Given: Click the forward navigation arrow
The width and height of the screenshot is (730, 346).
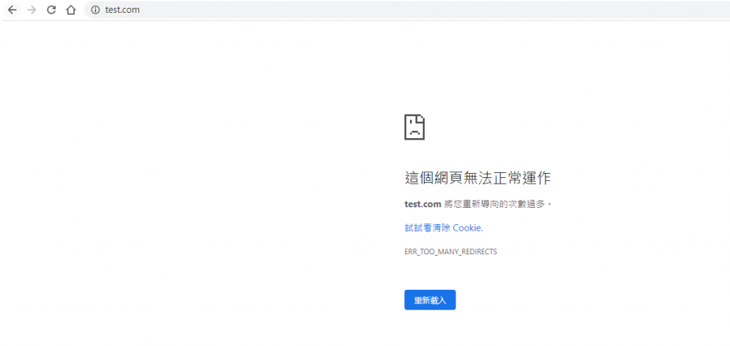Looking at the screenshot, I should click(x=31, y=10).
